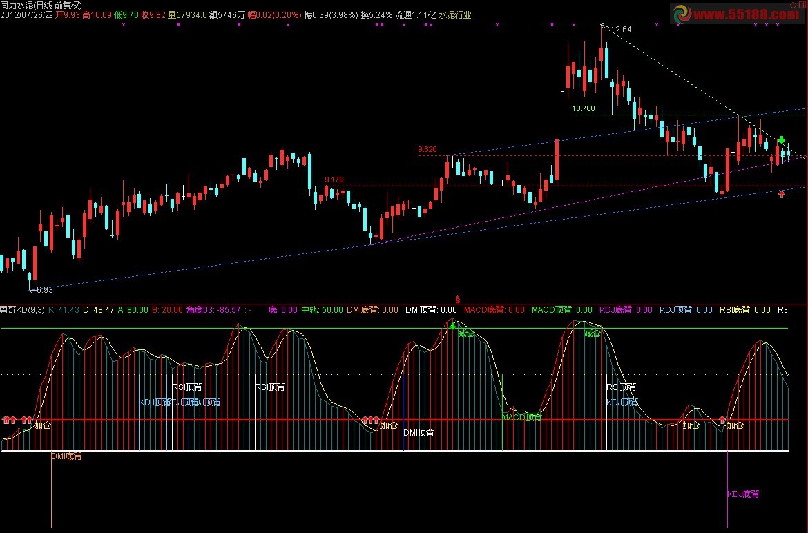Image resolution: width=808 pixels, height=533 pixels.
Task: Click the change value 幅0.02(0.20%)
Action: pyautogui.click(x=275, y=15)
